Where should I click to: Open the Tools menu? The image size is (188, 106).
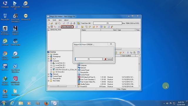[x=54, y=20]
